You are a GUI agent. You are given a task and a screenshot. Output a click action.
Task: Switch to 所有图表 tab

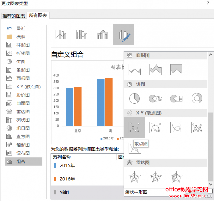click(38, 15)
